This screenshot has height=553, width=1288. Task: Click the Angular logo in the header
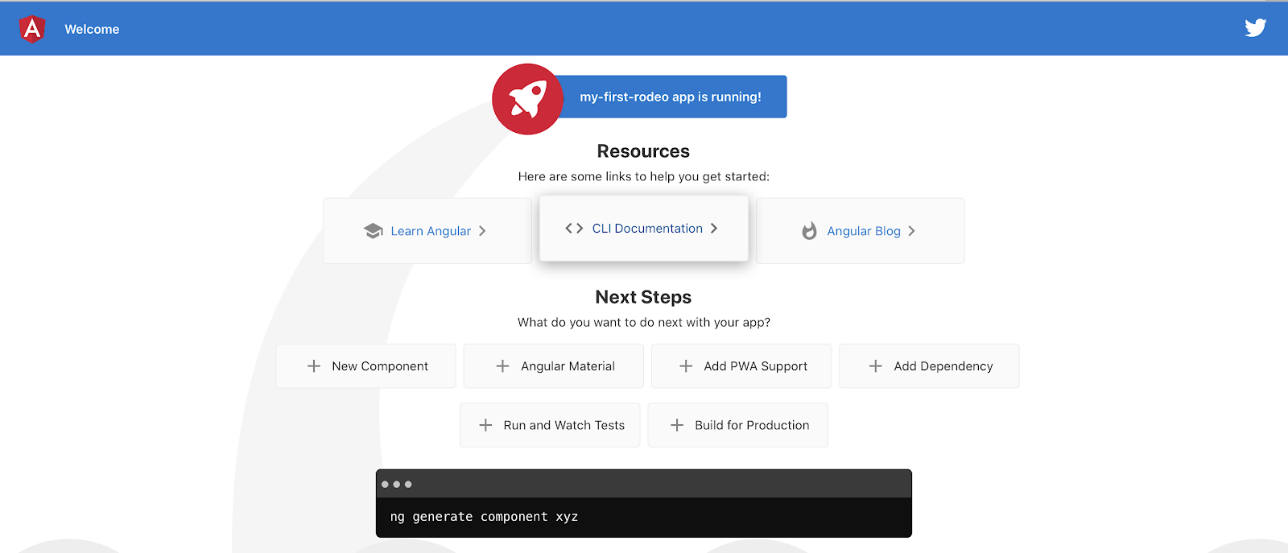pos(32,29)
